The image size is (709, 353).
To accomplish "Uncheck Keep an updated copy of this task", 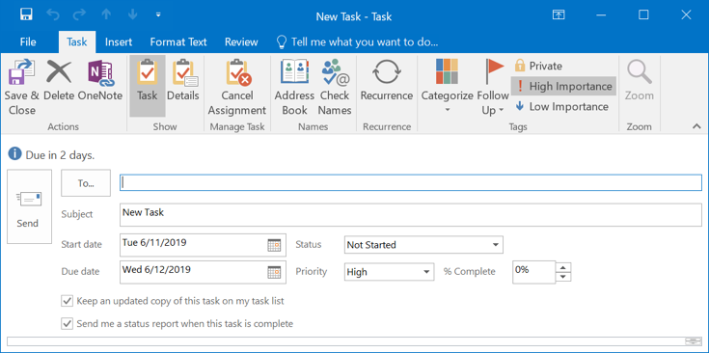I will 67,301.
